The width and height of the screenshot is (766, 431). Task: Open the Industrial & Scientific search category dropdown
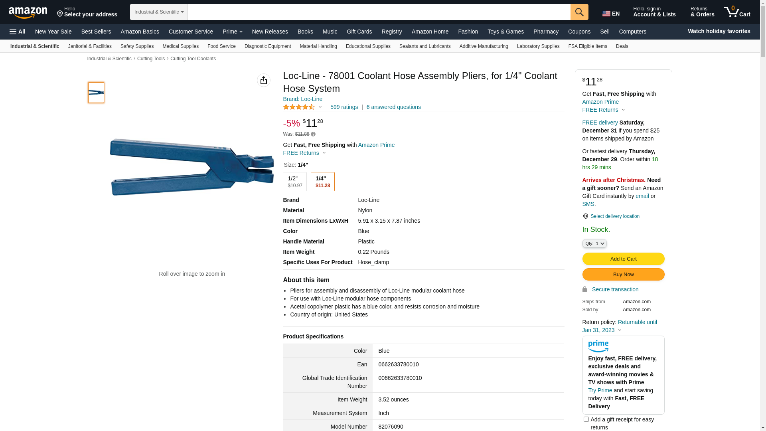[x=159, y=12]
